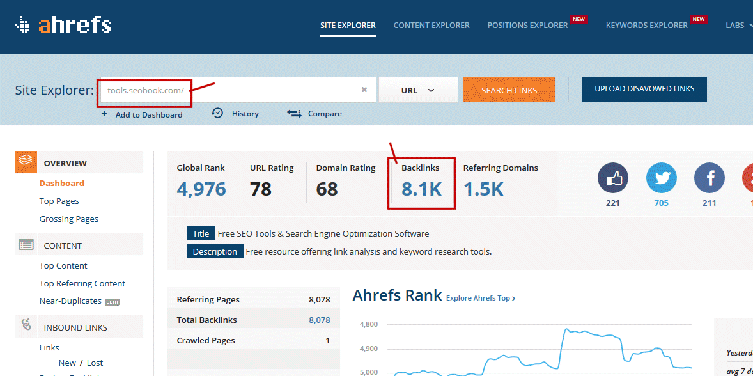Click the Search Links button

point(509,90)
